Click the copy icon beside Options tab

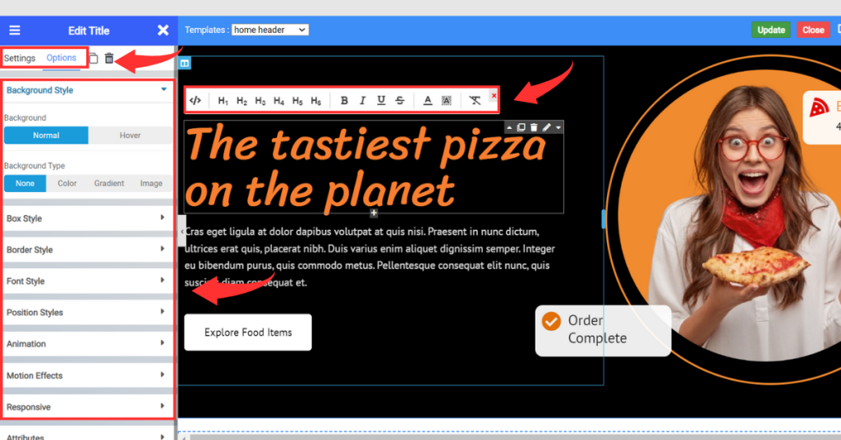click(94, 58)
